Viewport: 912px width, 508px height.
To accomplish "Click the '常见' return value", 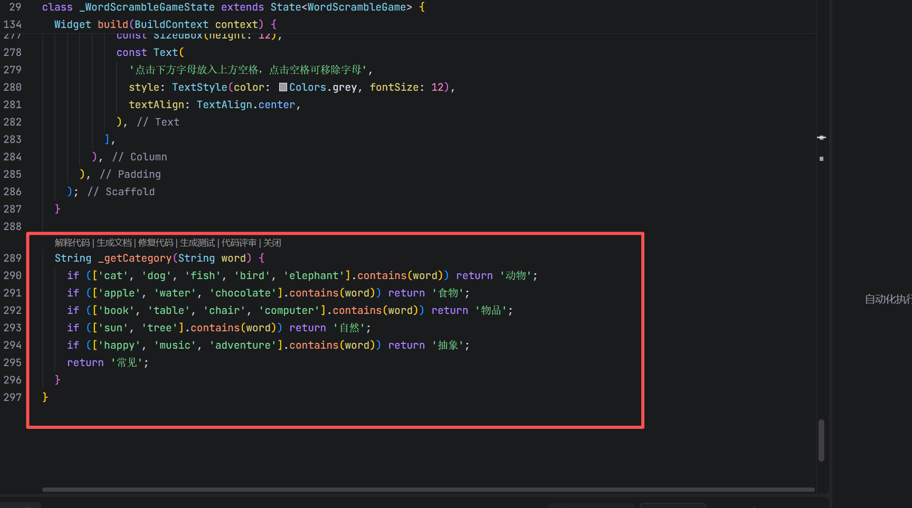I will [127, 362].
